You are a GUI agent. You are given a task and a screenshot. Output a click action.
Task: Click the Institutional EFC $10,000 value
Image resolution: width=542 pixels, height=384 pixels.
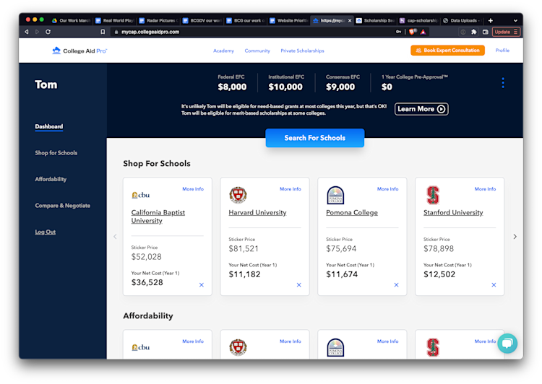point(285,87)
